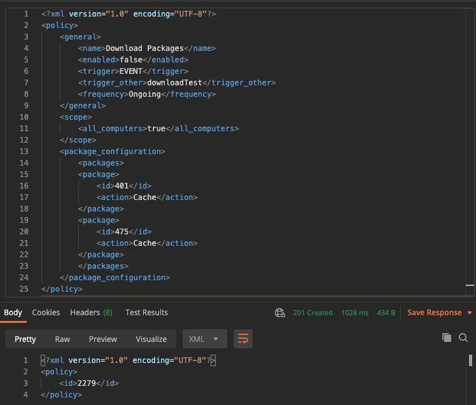Image resolution: width=476 pixels, height=405 pixels.
Task: Open the Test Results tab
Action: point(146,313)
